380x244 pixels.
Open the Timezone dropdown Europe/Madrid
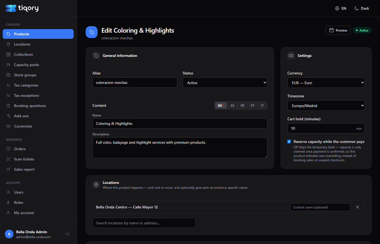click(326, 105)
